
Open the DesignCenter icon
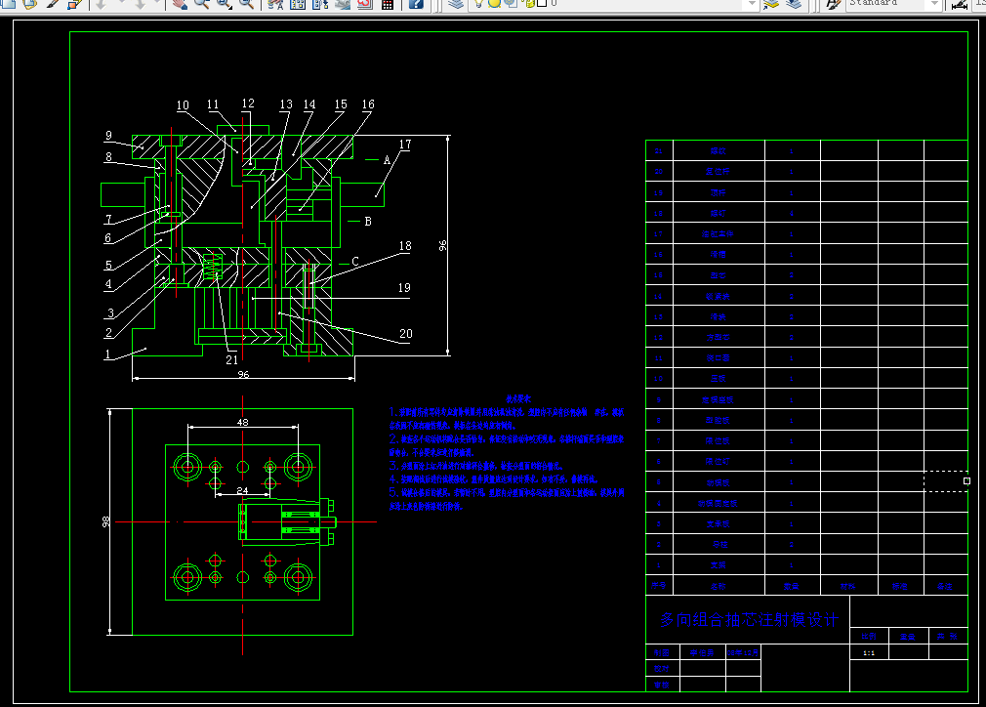click(298, 4)
